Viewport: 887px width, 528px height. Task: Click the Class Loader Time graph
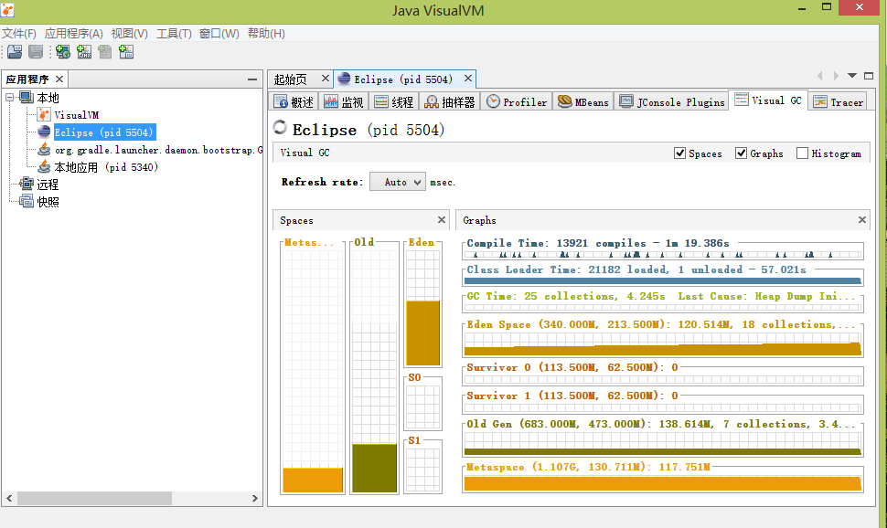(663, 280)
